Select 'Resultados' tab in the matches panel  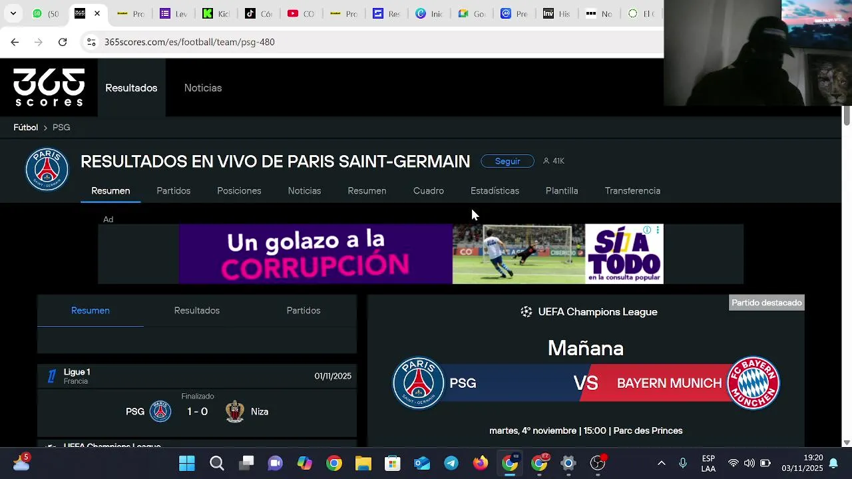pyautogui.click(x=197, y=311)
